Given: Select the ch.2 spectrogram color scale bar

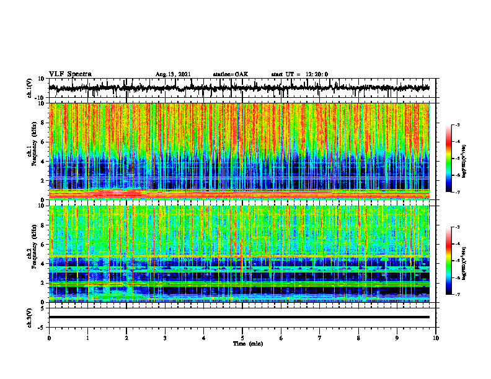Looking at the screenshot, I should 448,261.
